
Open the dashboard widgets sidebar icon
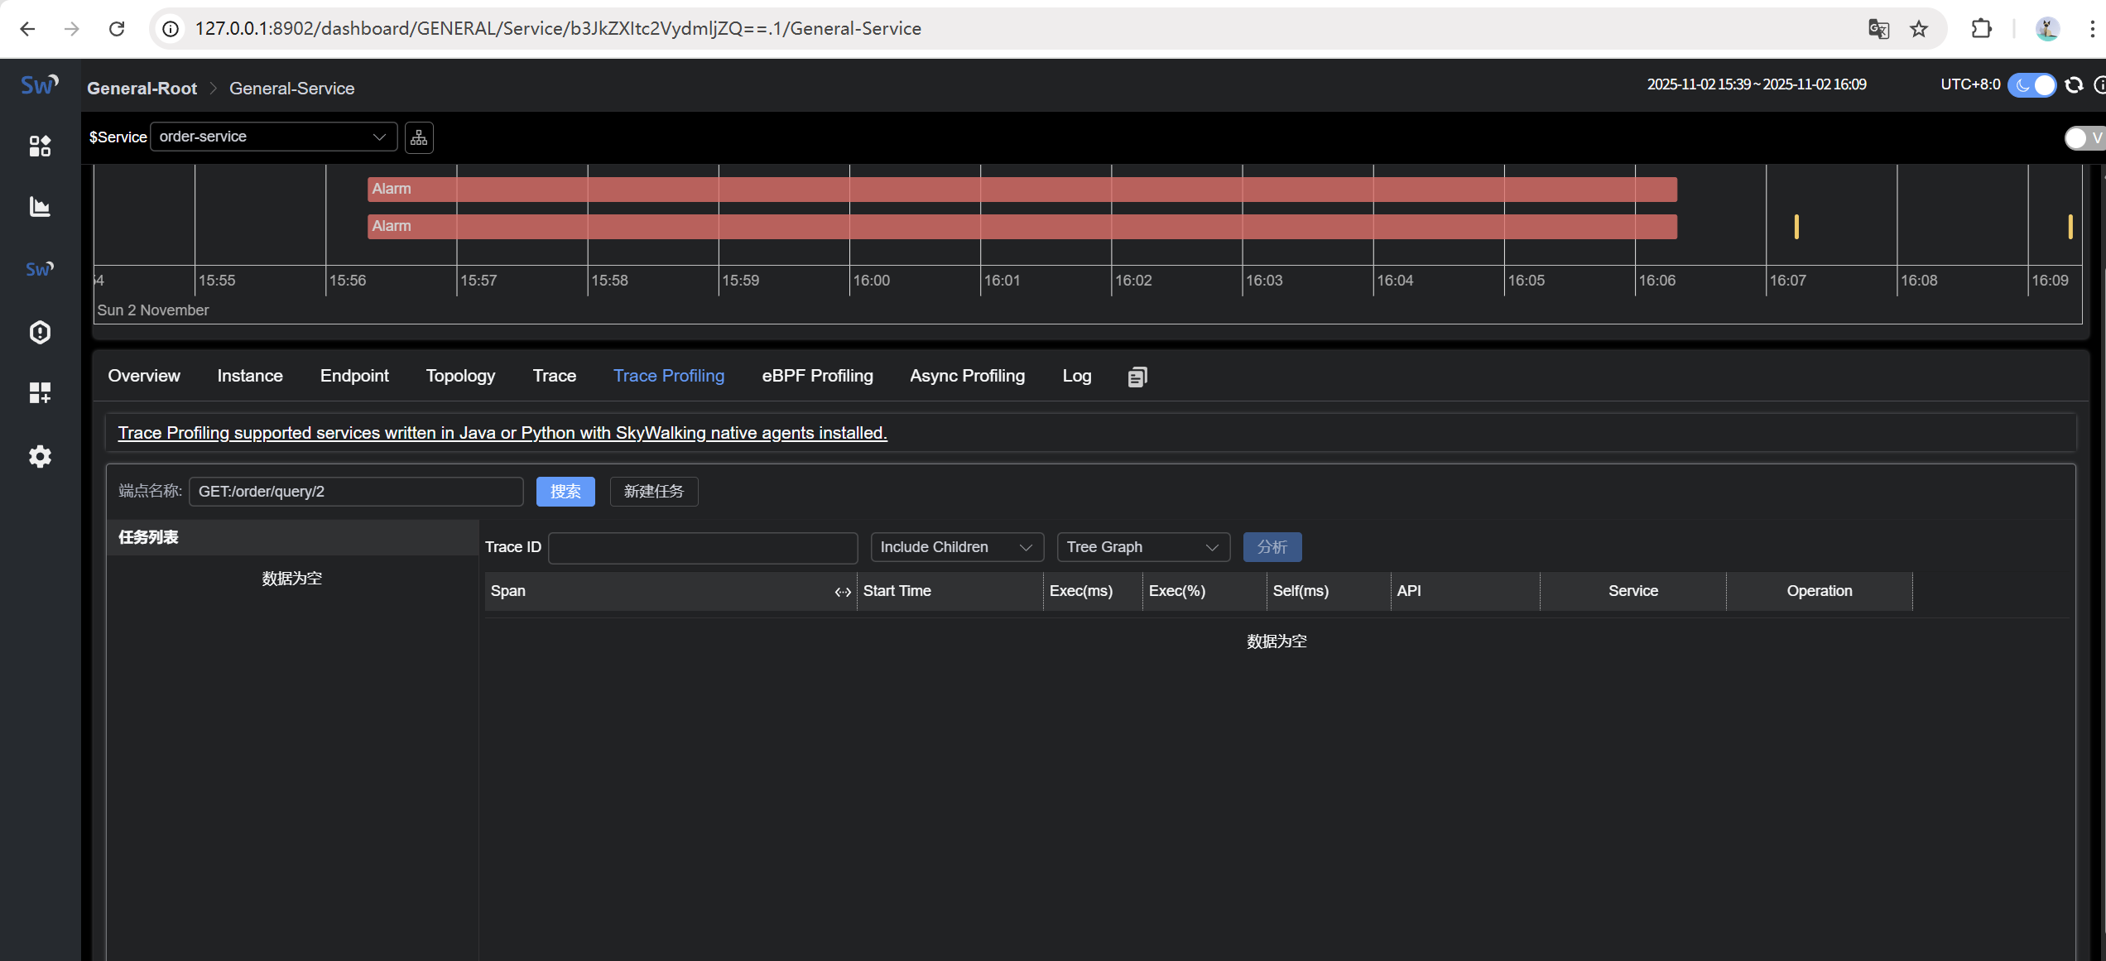point(40,146)
